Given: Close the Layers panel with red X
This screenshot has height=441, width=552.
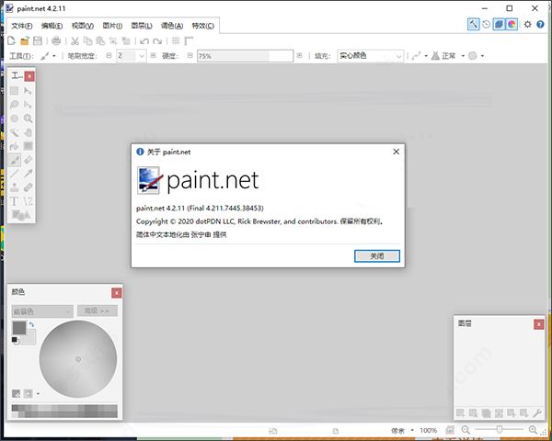Looking at the screenshot, I should coord(538,324).
